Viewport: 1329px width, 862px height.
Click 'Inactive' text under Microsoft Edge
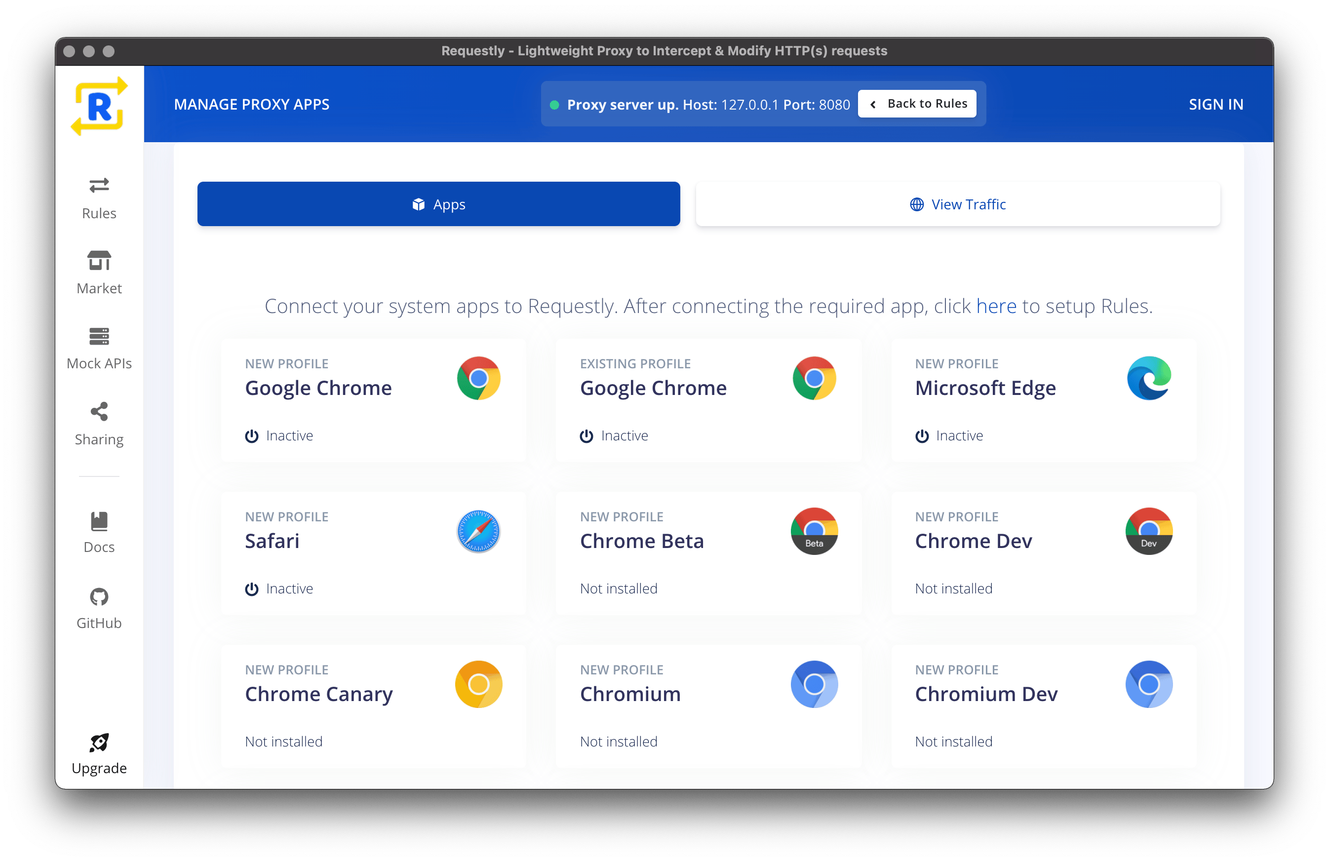click(x=959, y=435)
